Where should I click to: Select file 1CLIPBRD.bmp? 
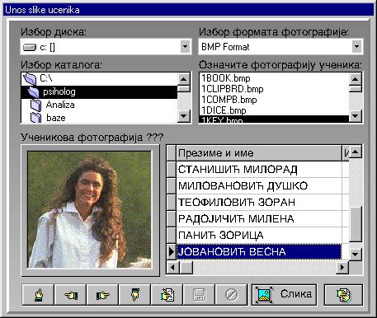coord(274,89)
